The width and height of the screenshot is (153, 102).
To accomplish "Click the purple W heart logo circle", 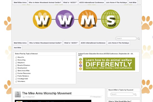I will coord(65,19).
